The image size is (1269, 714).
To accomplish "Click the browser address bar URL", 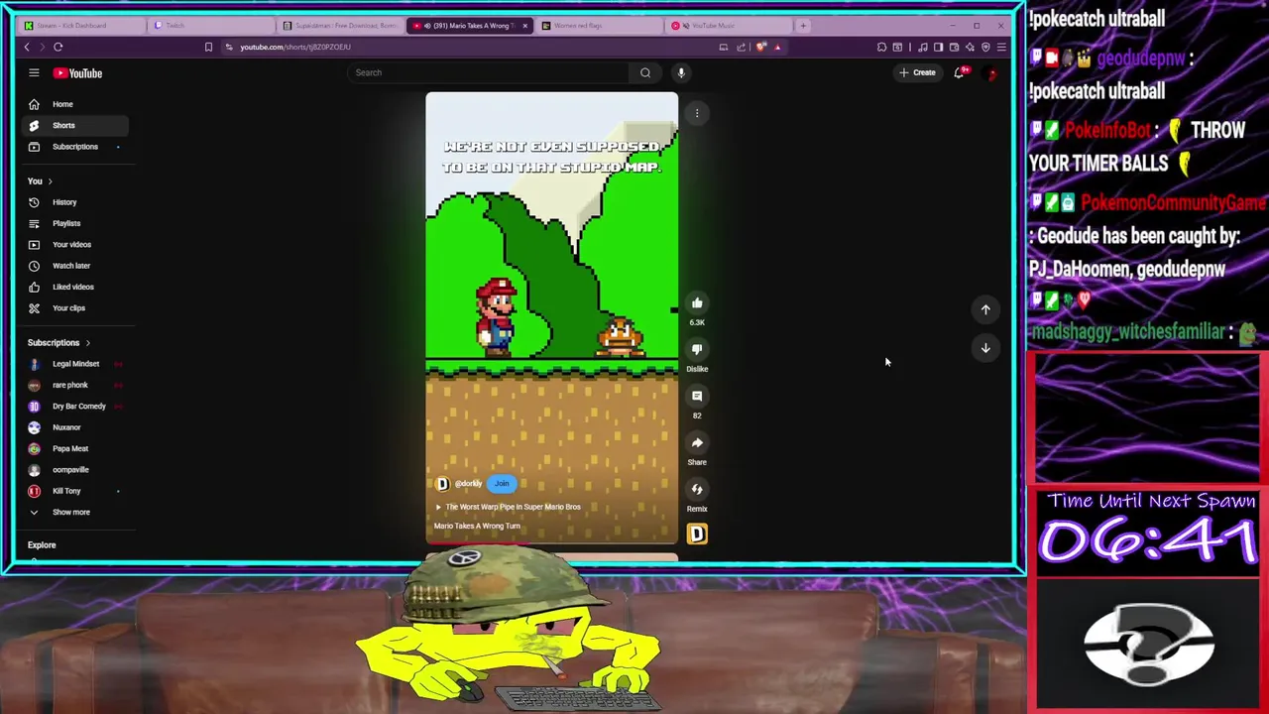I will pos(294,47).
